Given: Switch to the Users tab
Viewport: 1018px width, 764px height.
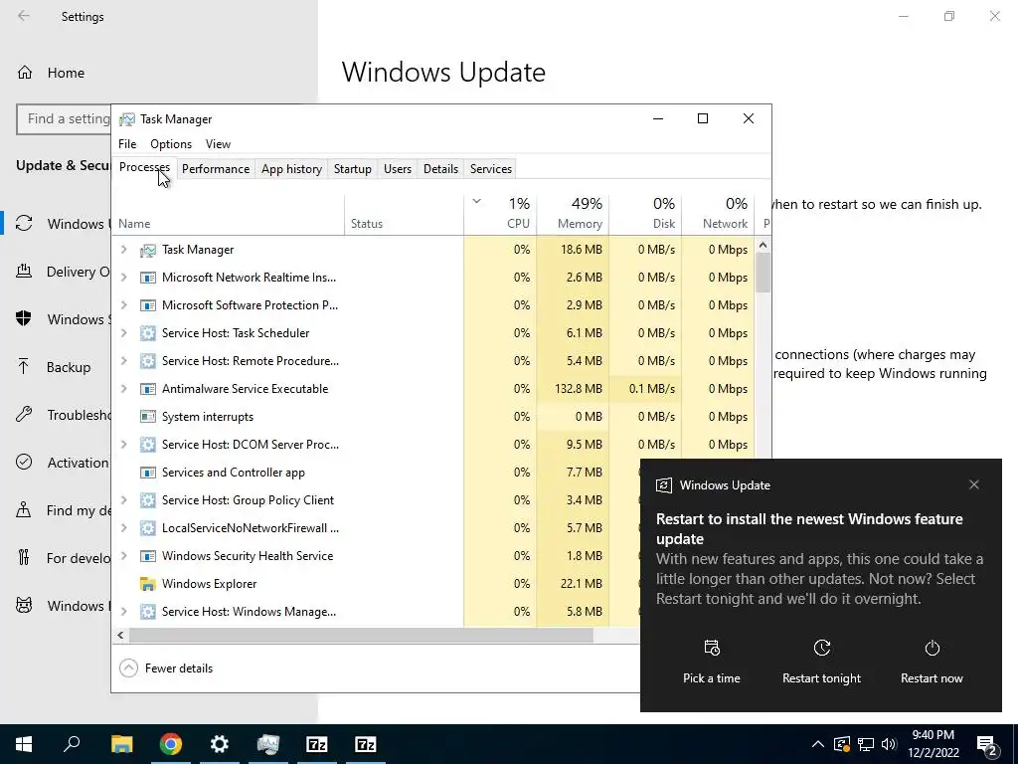Looking at the screenshot, I should (x=398, y=169).
